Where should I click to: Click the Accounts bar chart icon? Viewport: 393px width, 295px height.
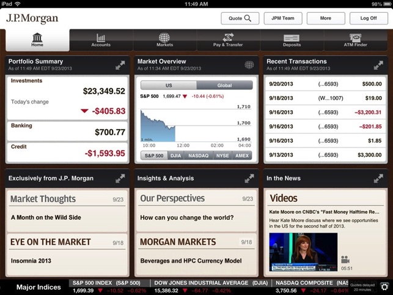click(x=101, y=38)
